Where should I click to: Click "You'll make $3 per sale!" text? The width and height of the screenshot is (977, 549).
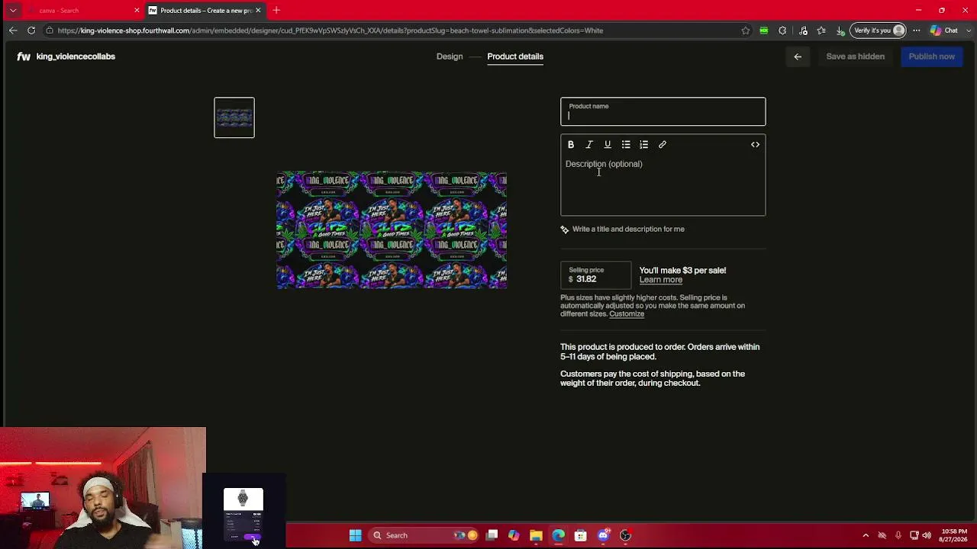(x=683, y=271)
